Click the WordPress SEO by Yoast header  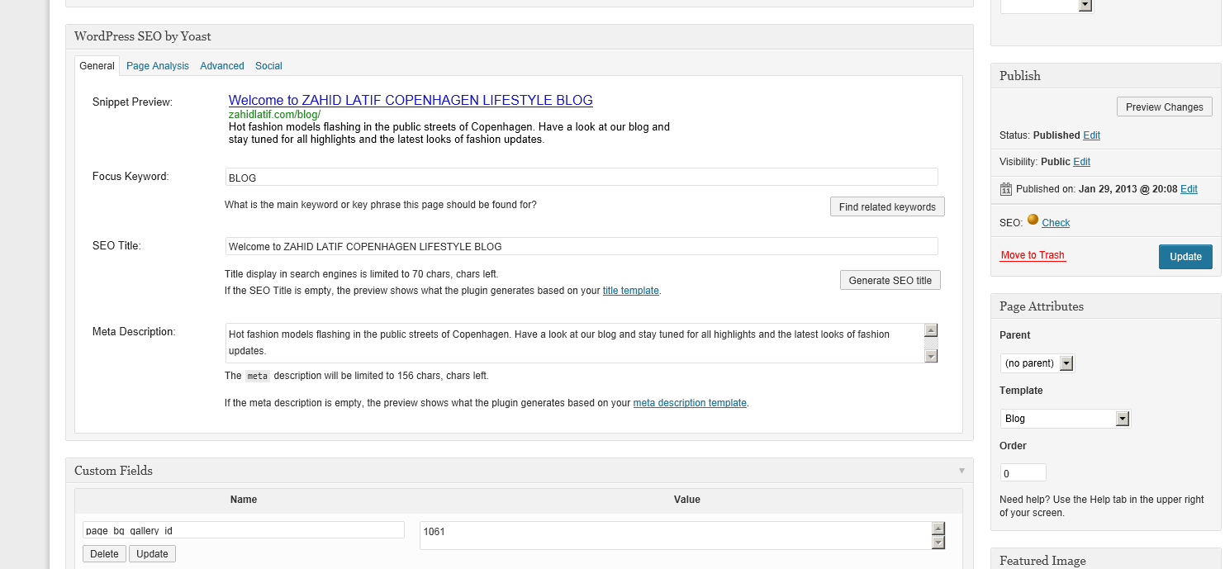coord(520,36)
